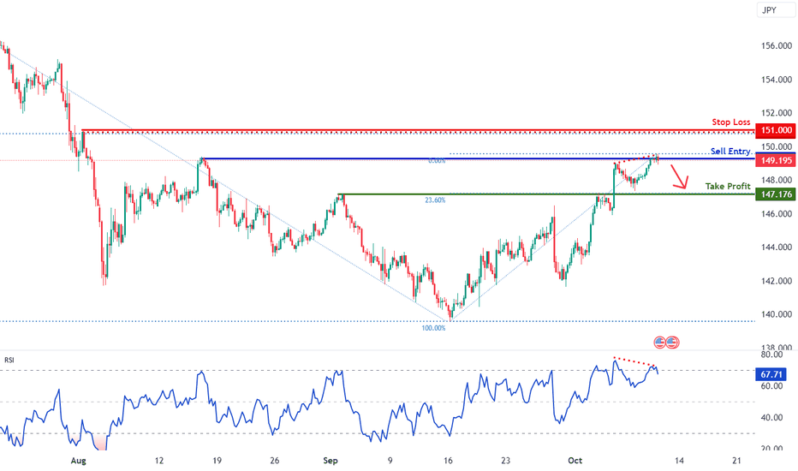The height and width of the screenshot is (471, 798).
Task: Click the 40.00 RSI axis label
Action: tap(771, 418)
